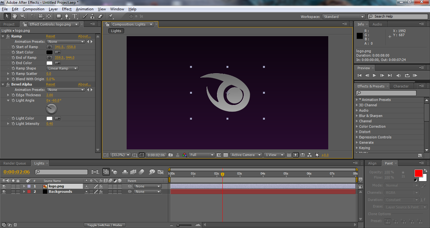Toggle Fast Previews icon in viewer
The height and width of the screenshot is (228, 430).
point(296,155)
